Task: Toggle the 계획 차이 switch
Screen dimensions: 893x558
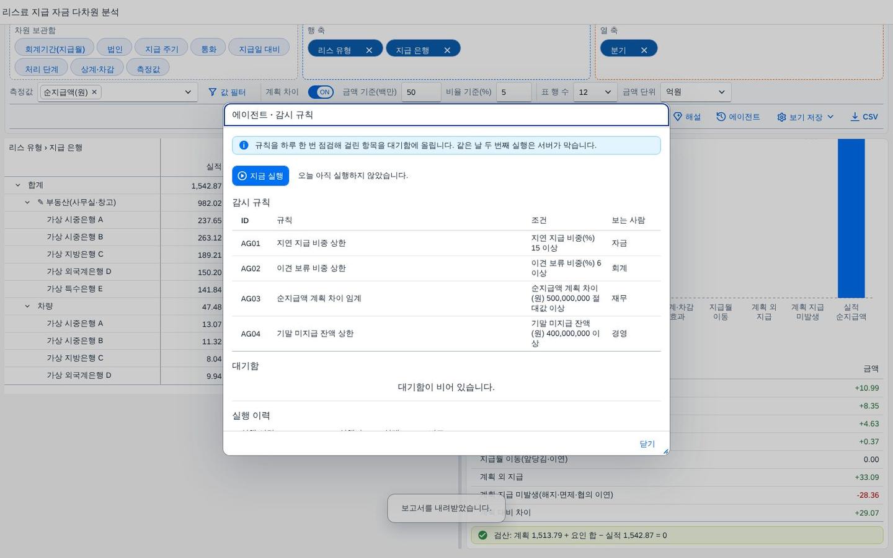Action: click(x=321, y=92)
